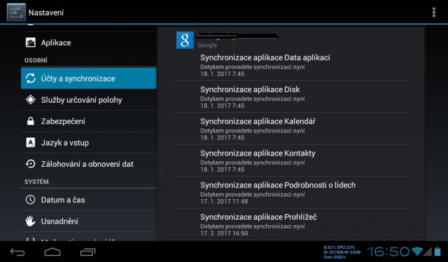Screen dimensions: 448x262
Task: Sync the Kalendář application now
Action: pyautogui.click(x=291, y=129)
